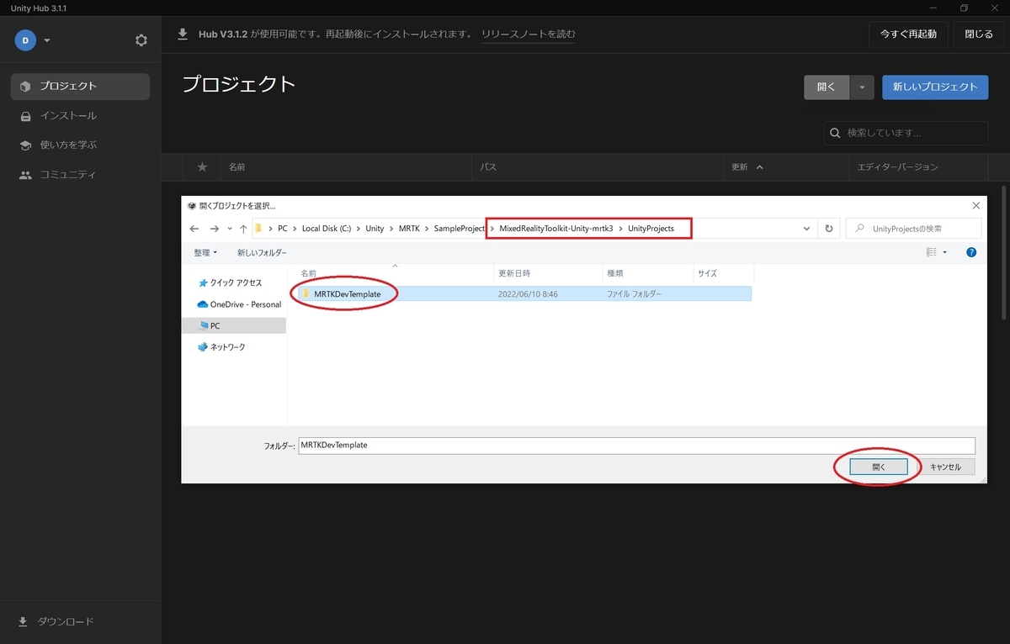
Task: Select the プロジェクト sidebar item
Action: 80,86
